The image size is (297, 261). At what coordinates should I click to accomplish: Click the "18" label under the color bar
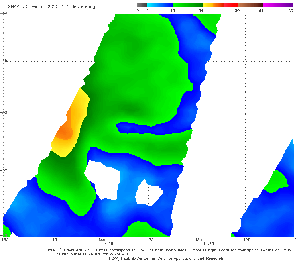pos(173,11)
